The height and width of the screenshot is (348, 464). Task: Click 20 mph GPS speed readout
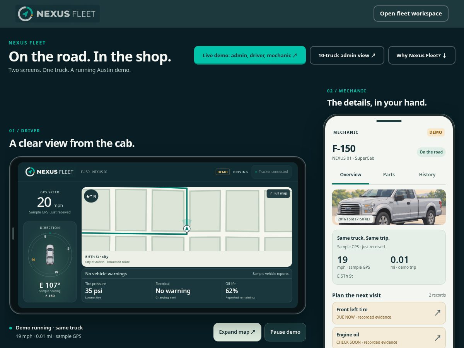pos(50,202)
